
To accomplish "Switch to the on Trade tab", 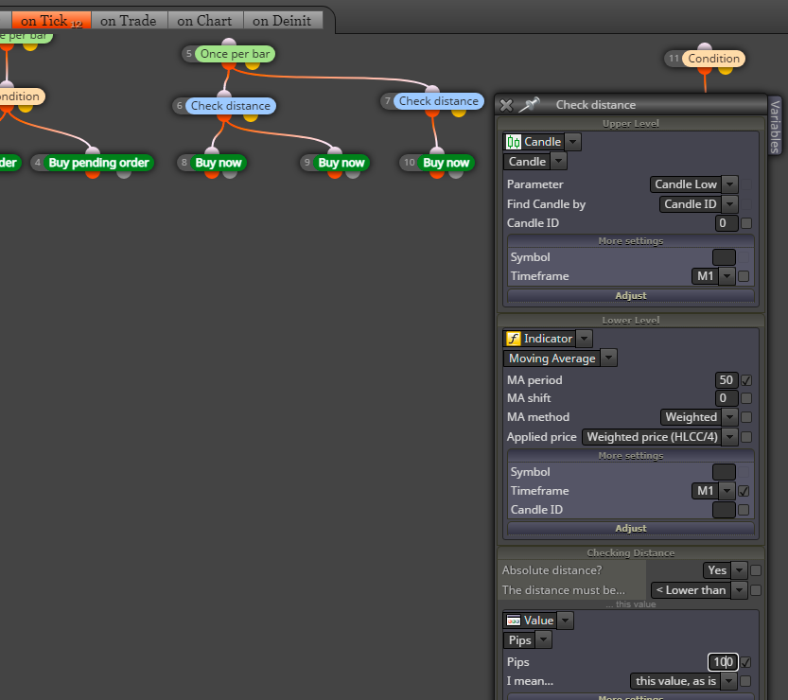I will tap(129, 21).
